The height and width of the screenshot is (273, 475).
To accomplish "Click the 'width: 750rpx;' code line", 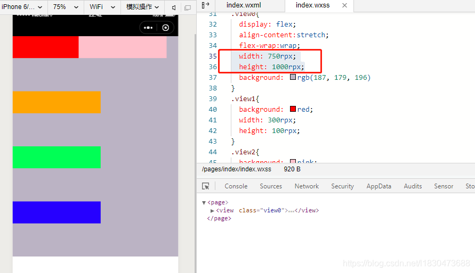I will [267, 56].
